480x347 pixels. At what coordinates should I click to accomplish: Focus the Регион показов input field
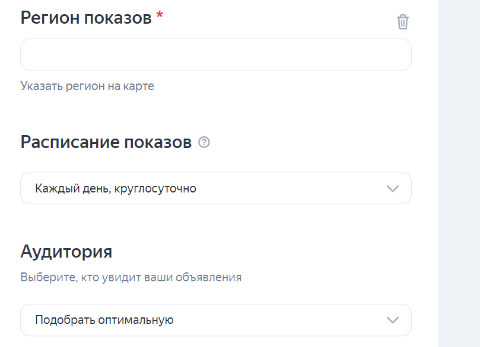[x=215, y=55]
